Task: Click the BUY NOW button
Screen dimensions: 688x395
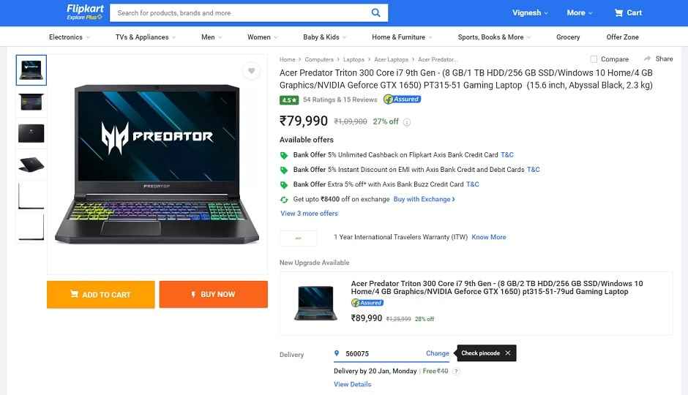Action: pyautogui.click(x=213, y=295)
